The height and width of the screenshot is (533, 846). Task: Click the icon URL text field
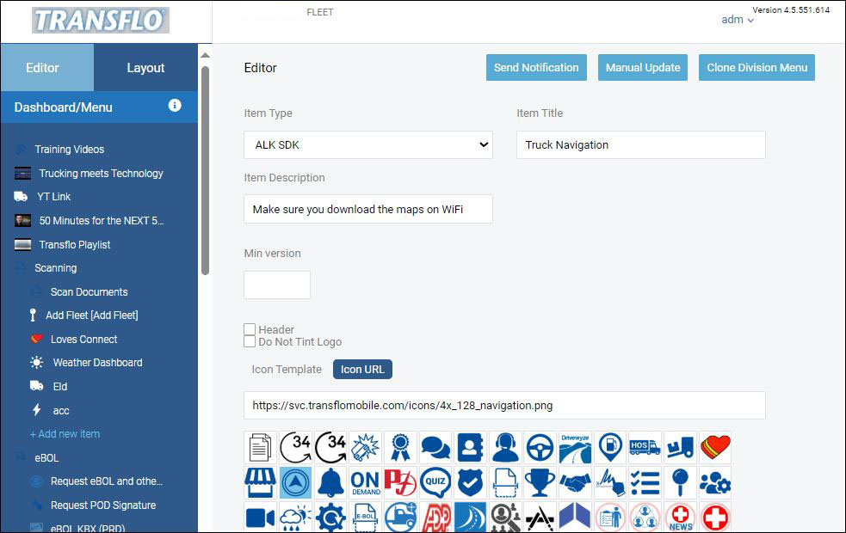coord(504,405)
